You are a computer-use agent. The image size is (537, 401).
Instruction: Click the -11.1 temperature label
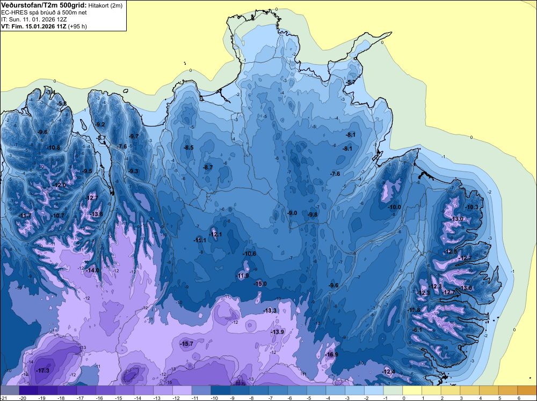(200, 240)
